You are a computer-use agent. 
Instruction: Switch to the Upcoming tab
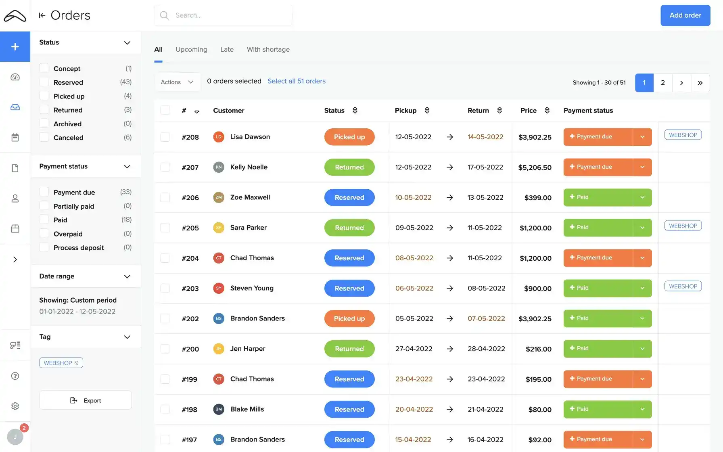[x=191, y=49]
